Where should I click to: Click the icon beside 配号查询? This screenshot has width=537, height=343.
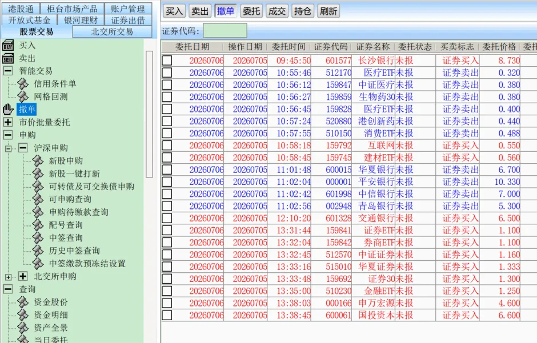38,225
